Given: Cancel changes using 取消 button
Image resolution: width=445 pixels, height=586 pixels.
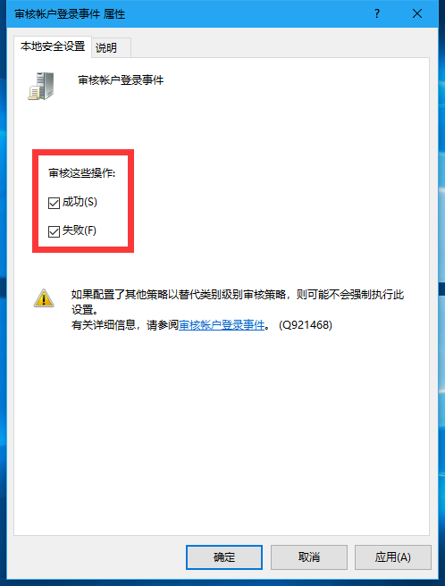Looking at the screenshot, I should [x=309, y=557].
